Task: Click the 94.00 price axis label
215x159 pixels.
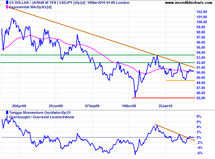Action: pyautogui.click(x=201, y=52)
